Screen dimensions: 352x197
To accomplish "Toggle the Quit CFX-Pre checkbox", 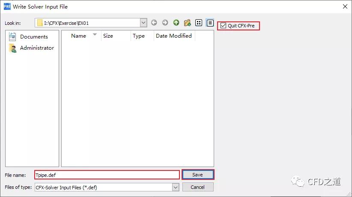I will coord(223,26).
